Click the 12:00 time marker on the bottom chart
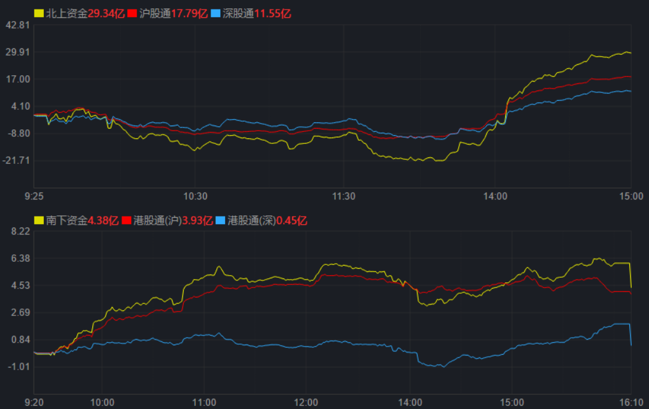The image size is (649, 409). tap(306, 402)
